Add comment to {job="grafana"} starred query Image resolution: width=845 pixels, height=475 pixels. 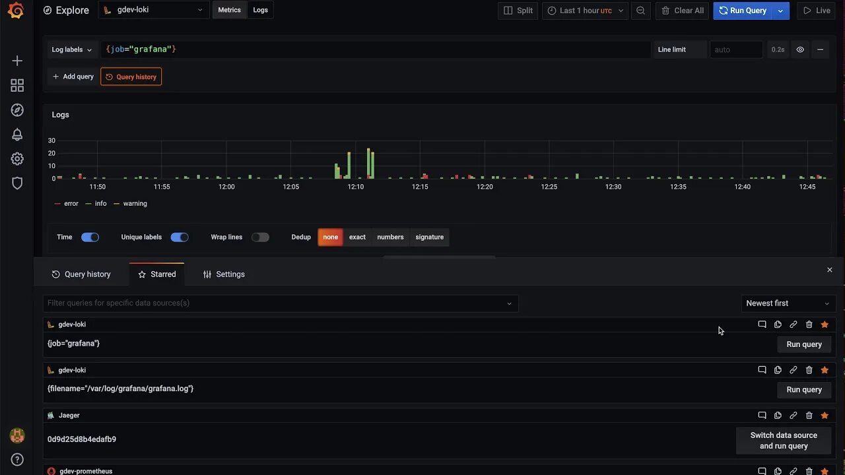(x=762, y=325)
